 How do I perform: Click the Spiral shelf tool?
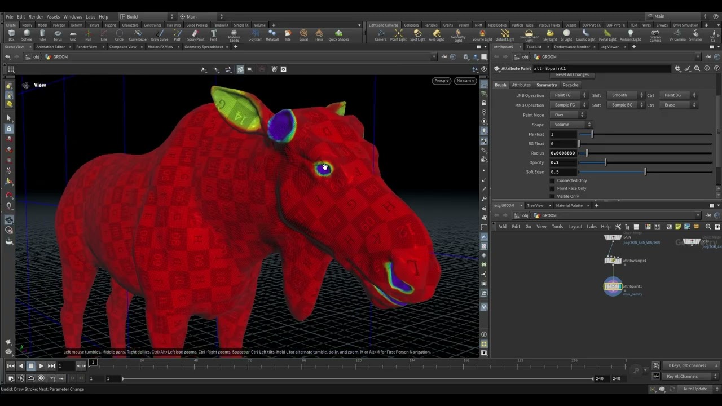(303, 36)
